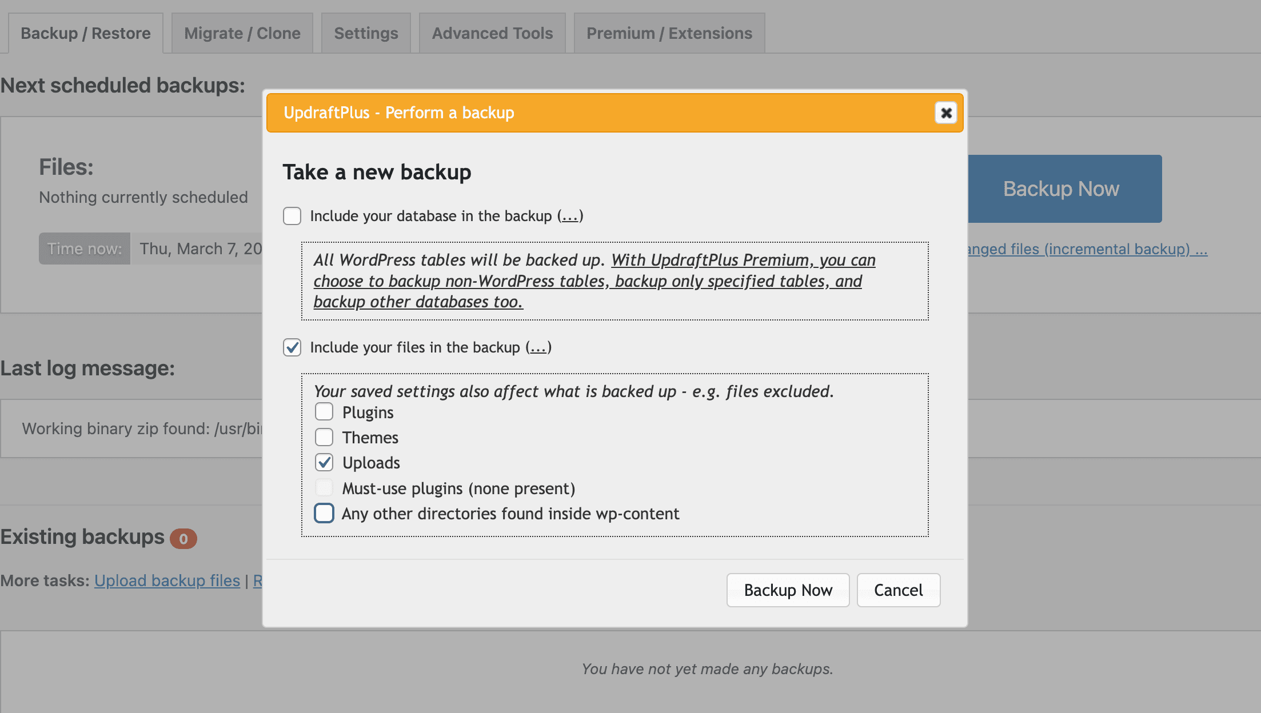The image size is (1261, 713).
Task: Click the 'Time now:' label
Action: tap(85, 249)
